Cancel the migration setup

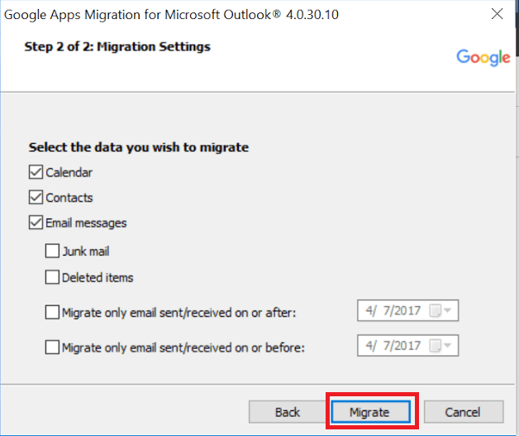462,411
